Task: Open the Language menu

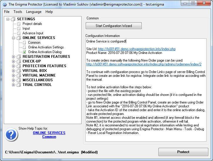Action: [x=34, y=12]
